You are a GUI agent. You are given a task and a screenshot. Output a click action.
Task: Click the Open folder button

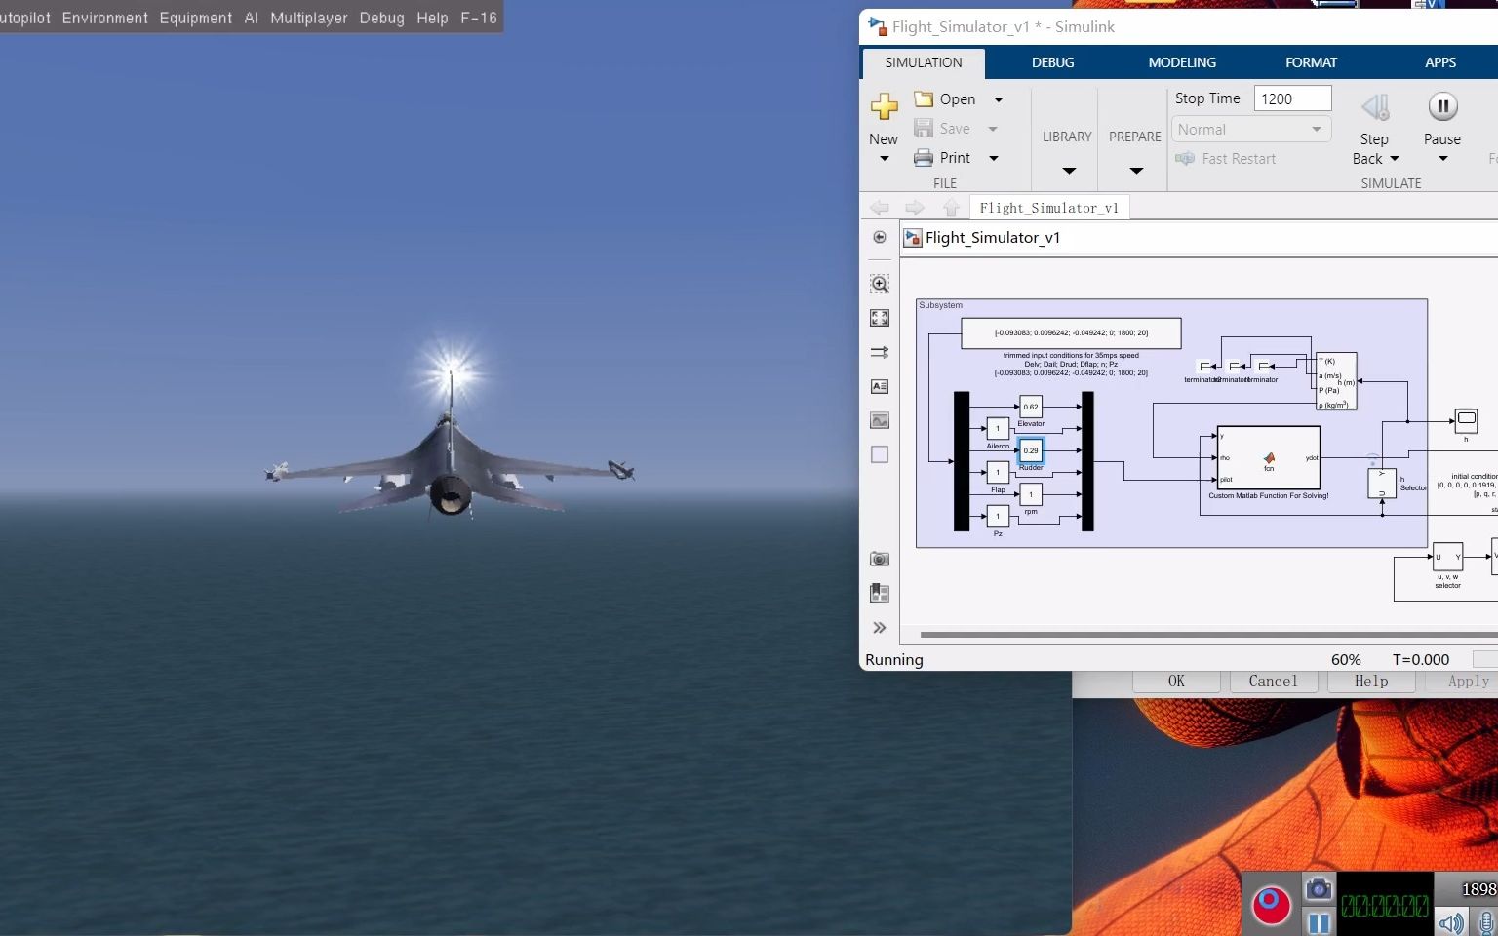pyautogui.click(x=945, y=99)
